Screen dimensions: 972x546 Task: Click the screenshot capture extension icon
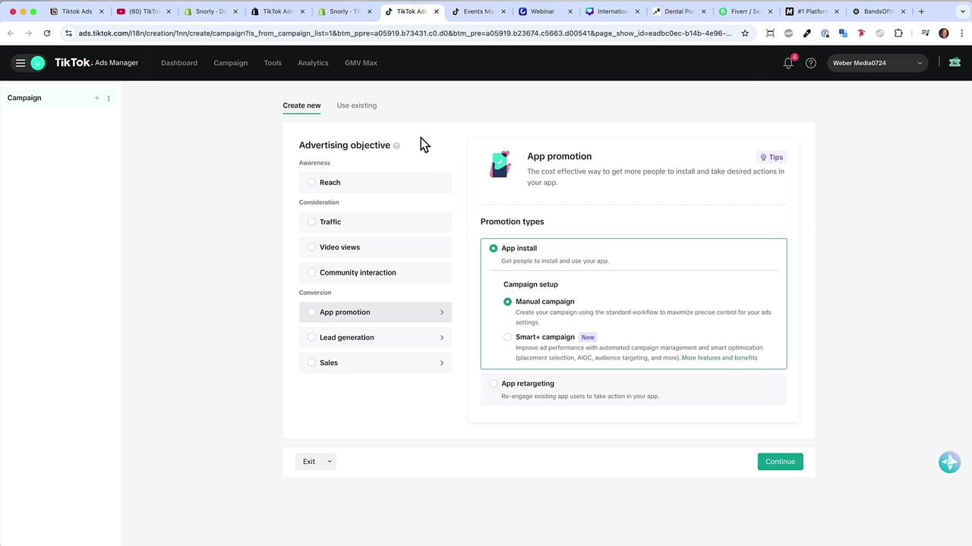(x=770, y=33)
